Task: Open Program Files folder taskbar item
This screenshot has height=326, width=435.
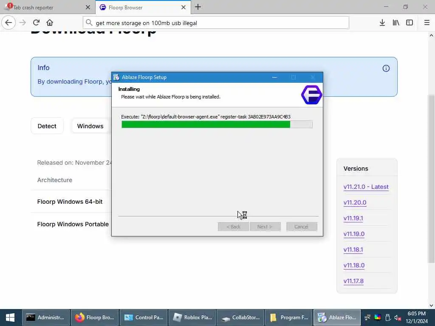Action: click(289, 318)
